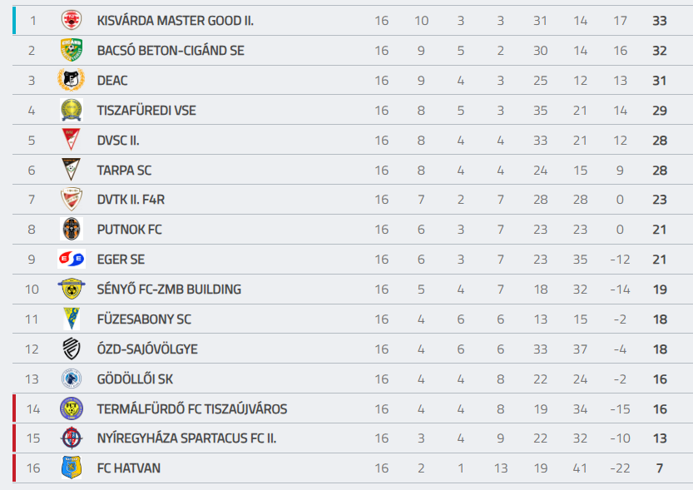
Task: Click the Gödöllői SK club badge
Action: [x=72, y=379]
